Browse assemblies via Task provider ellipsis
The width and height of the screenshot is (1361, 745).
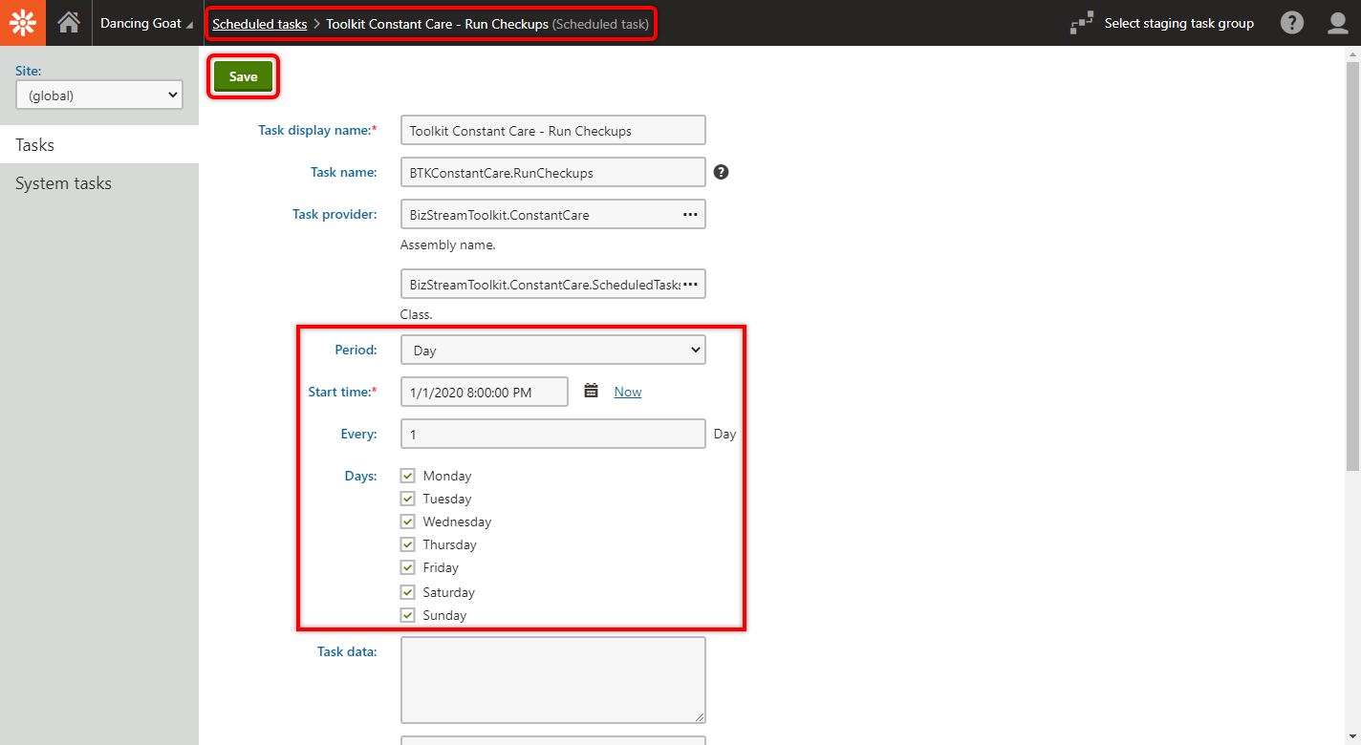pos(690,215)
